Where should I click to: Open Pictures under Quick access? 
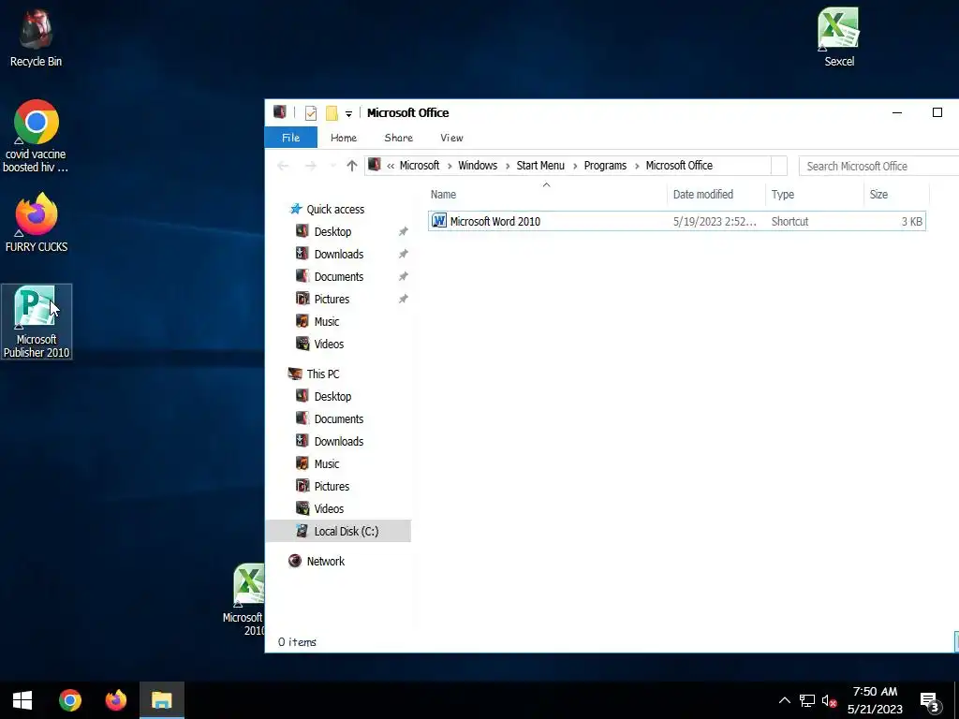tap(332, 299)
